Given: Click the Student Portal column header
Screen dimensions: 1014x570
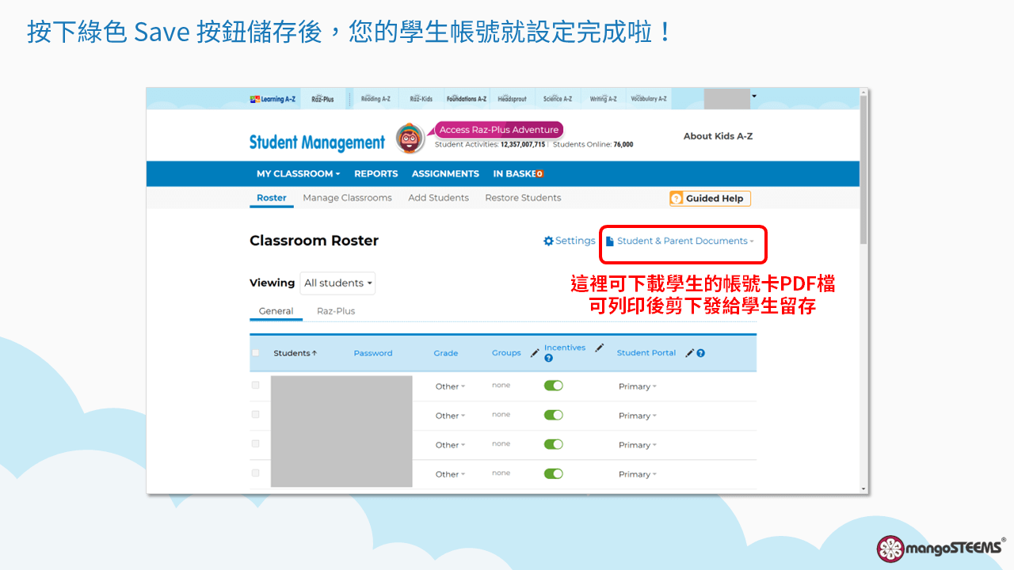Looking at the screenshot, I should click(646, 353).
